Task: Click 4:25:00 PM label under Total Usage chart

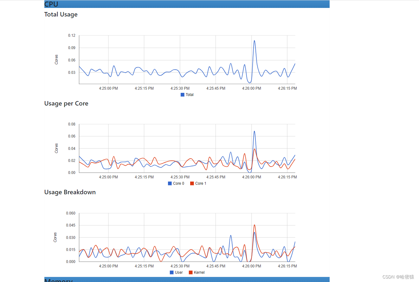Action: tap(108, 88)
